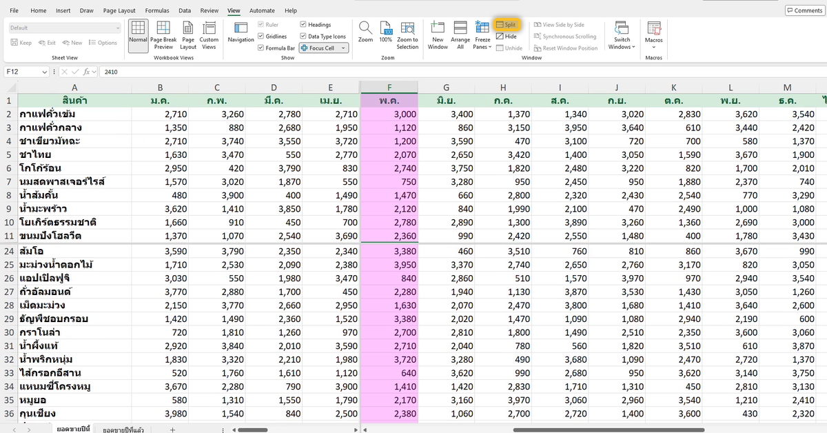Click Zoom to Selection

pyautogui.click(x=407, y=34)
